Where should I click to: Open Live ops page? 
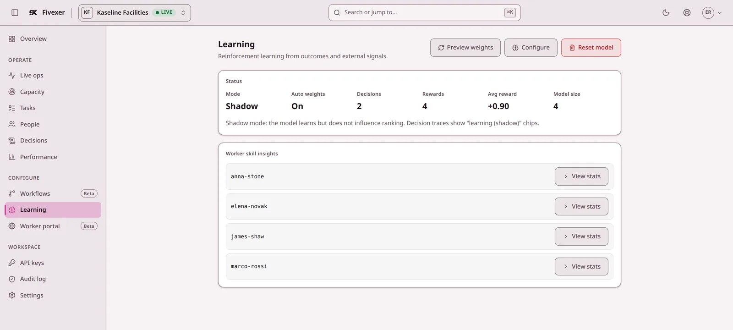53,76
